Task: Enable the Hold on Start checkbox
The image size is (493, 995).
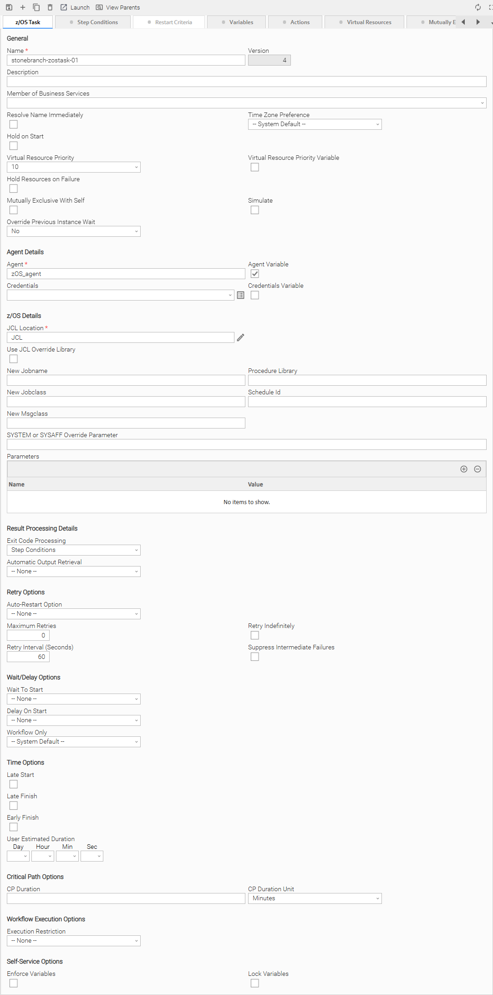Action: [x=14, y=146]
